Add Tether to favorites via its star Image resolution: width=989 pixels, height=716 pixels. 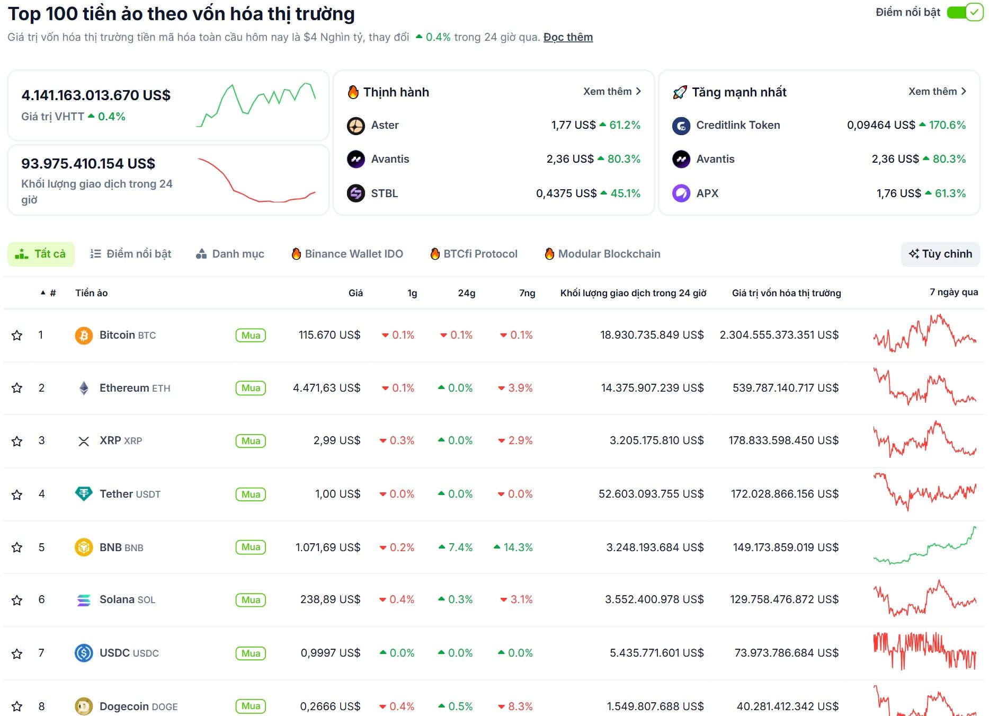(17, 494)
